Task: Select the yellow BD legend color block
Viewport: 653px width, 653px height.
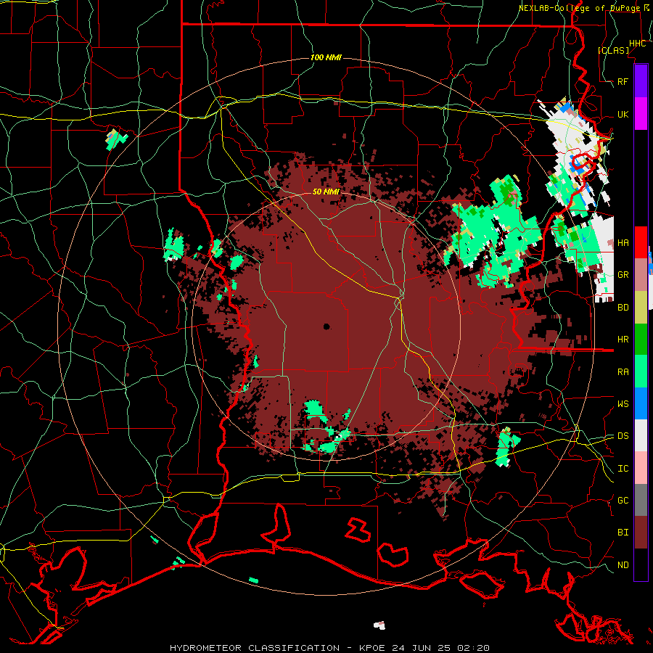Action: coord(641,307)
